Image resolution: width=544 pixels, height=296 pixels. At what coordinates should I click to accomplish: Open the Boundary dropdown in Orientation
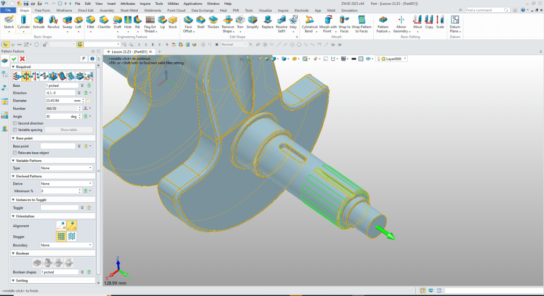[66, 245]
